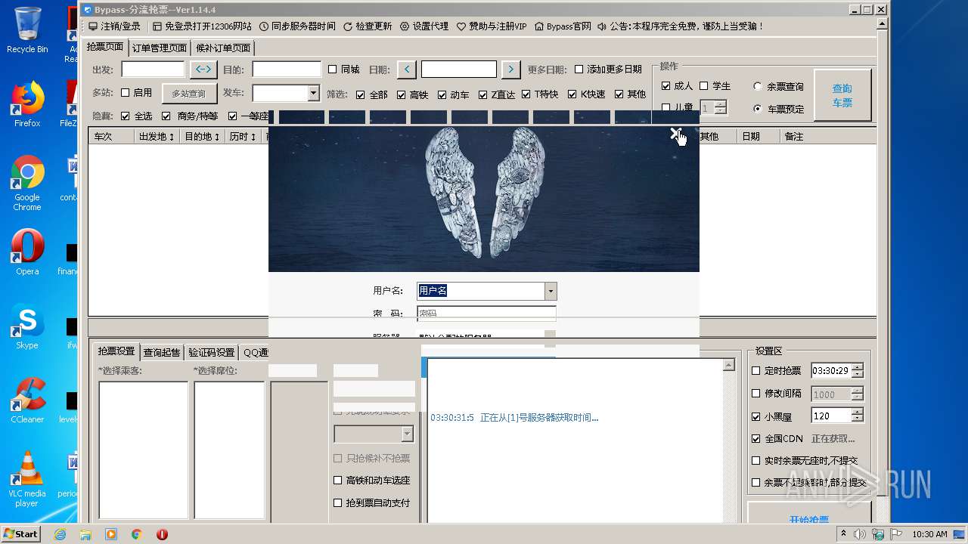Click the 多站查询 button
This screenshot has height=544, width=968.
pos(188,94)
